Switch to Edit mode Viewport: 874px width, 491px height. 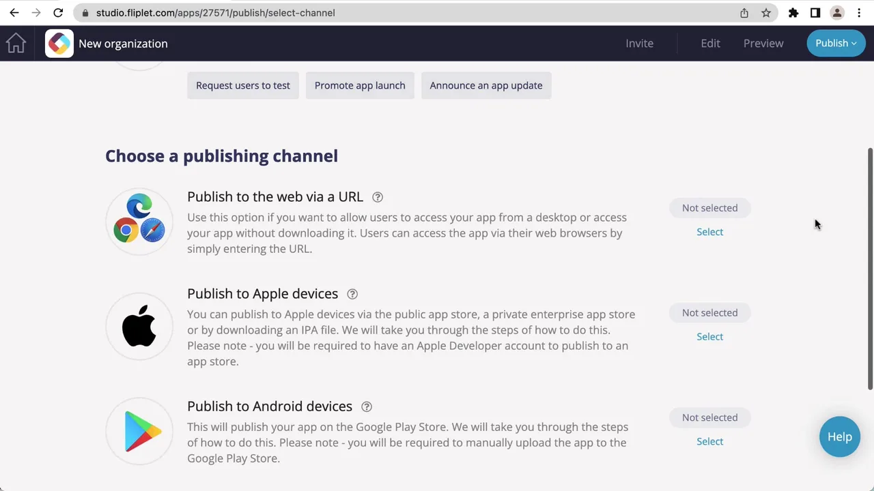710,43
